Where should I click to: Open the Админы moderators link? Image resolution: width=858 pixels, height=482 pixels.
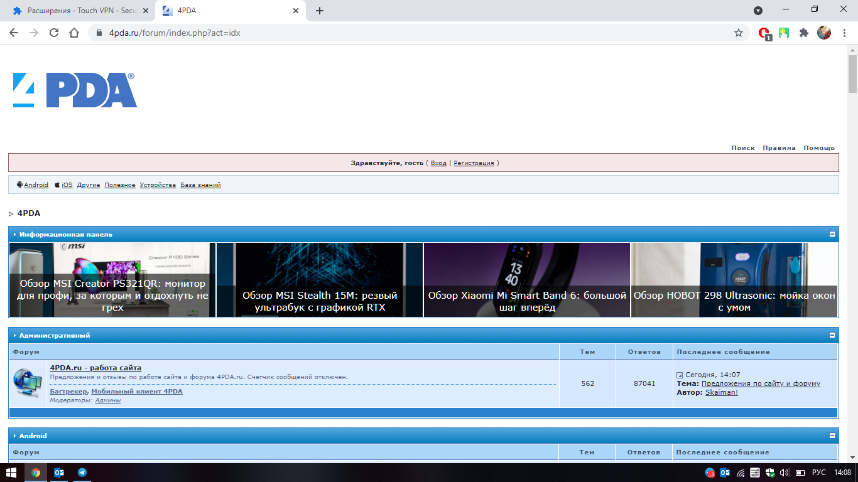coord(108,400)
